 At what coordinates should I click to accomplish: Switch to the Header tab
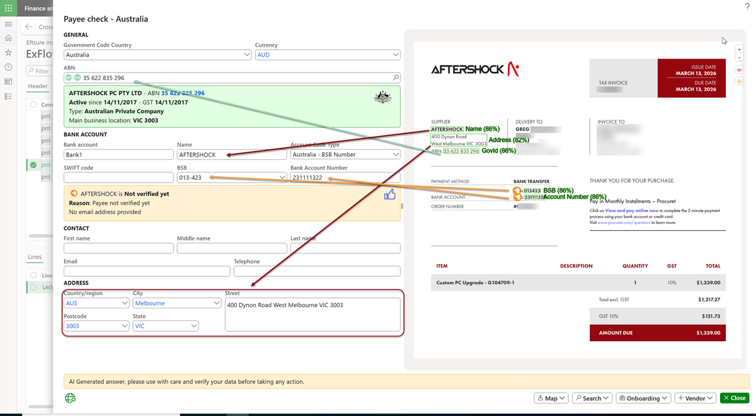pos(38,86)
